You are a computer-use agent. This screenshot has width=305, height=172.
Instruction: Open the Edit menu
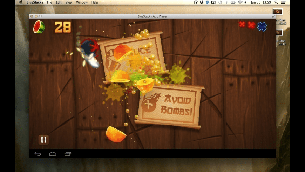59,2
